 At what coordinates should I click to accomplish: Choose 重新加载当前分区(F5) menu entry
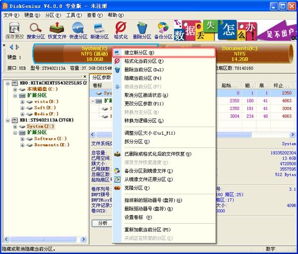pos(164,230)
